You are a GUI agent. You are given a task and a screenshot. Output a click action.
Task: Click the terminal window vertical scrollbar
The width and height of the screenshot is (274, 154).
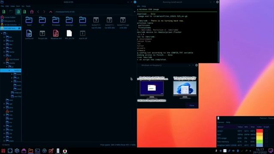tap(218, 51)
